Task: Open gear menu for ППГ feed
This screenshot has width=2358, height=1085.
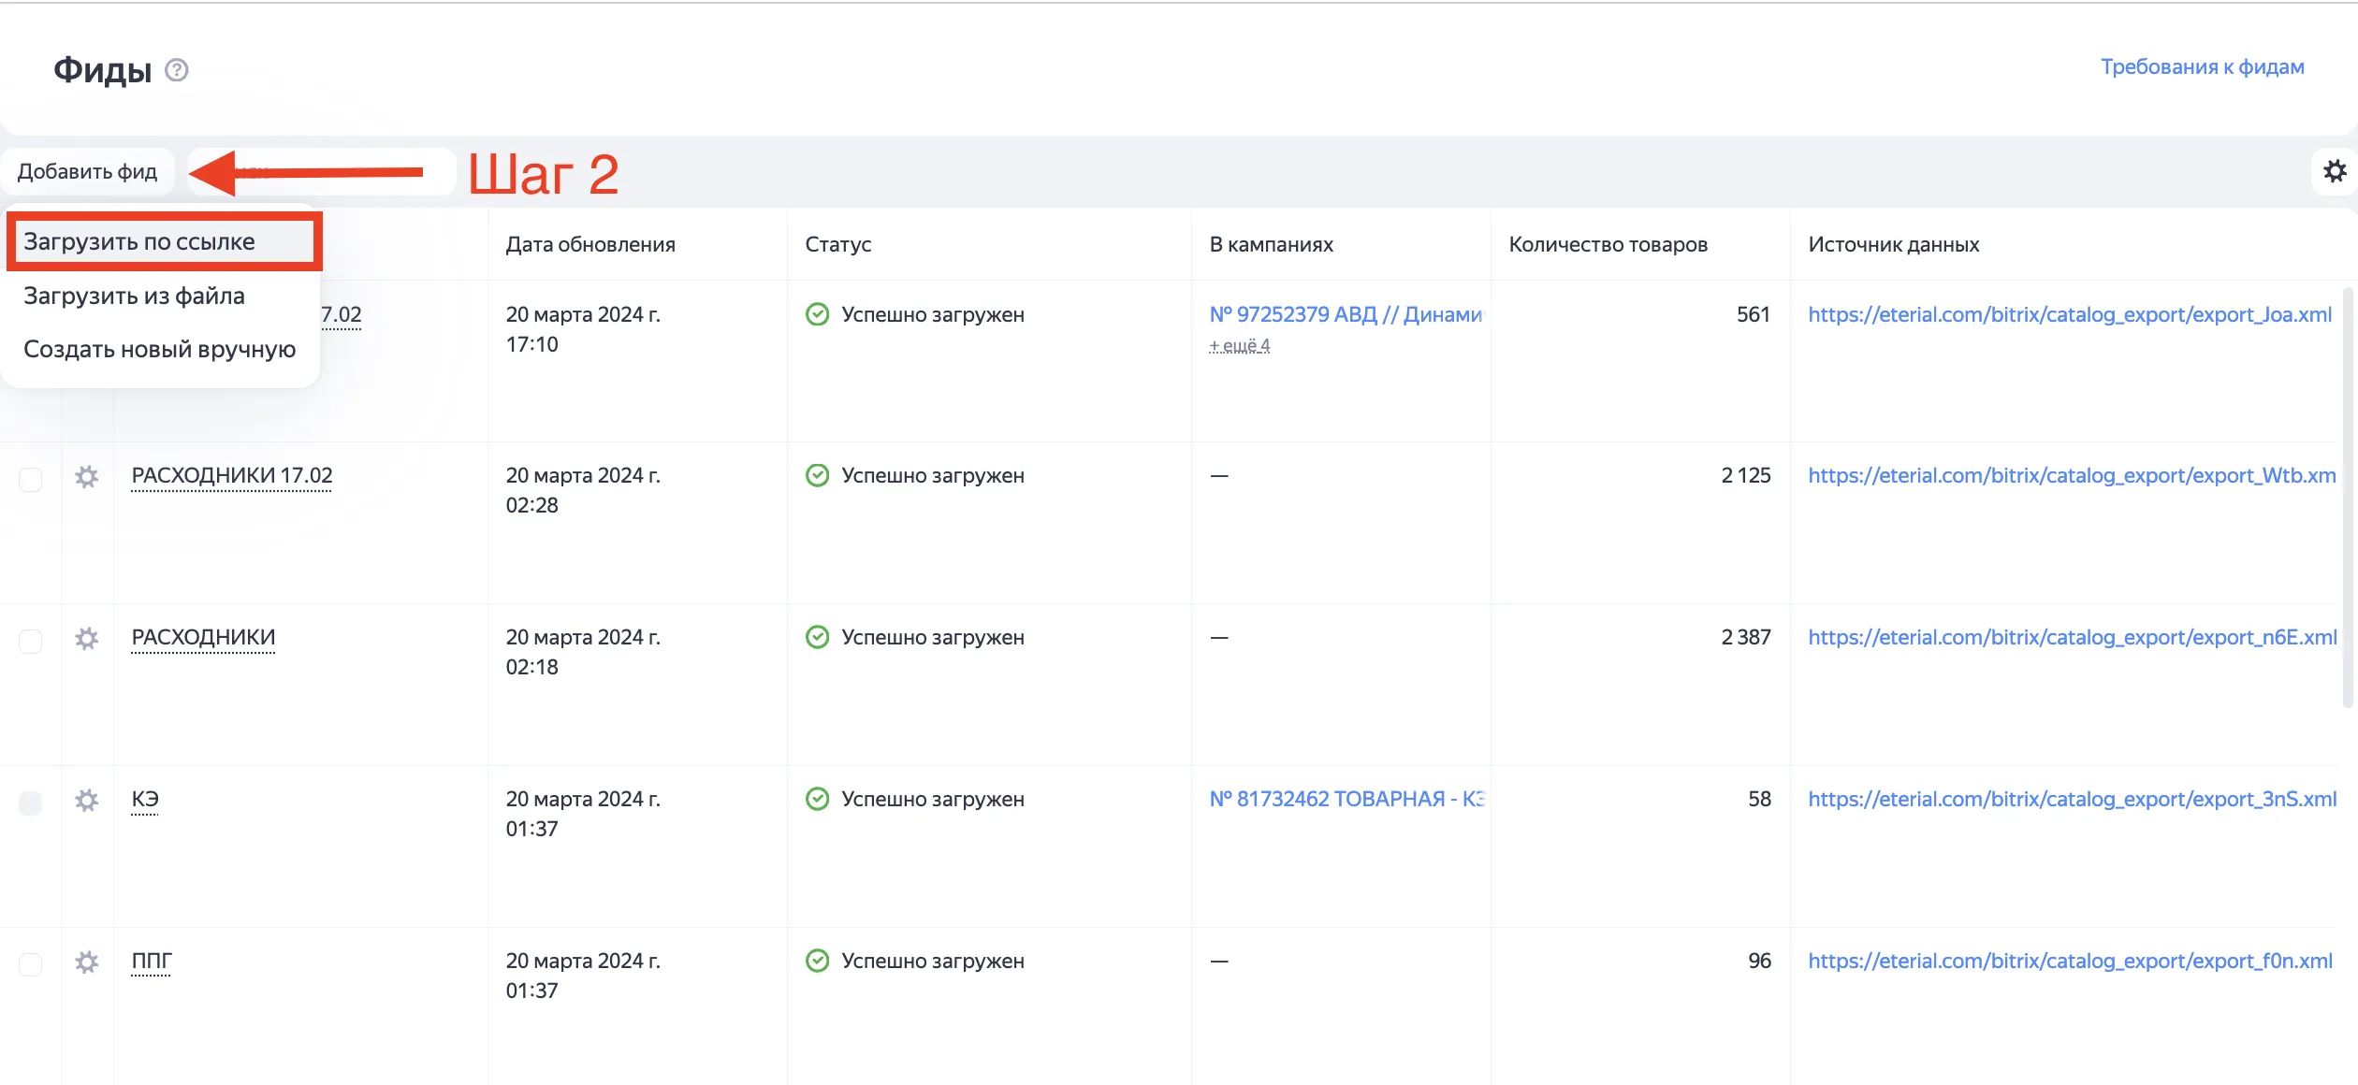Action: tap(87, 962)
